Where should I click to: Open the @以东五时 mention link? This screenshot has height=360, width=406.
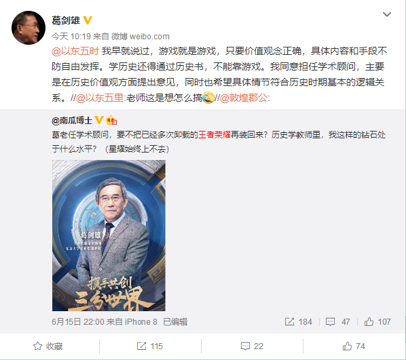click(x=75, y=52)
